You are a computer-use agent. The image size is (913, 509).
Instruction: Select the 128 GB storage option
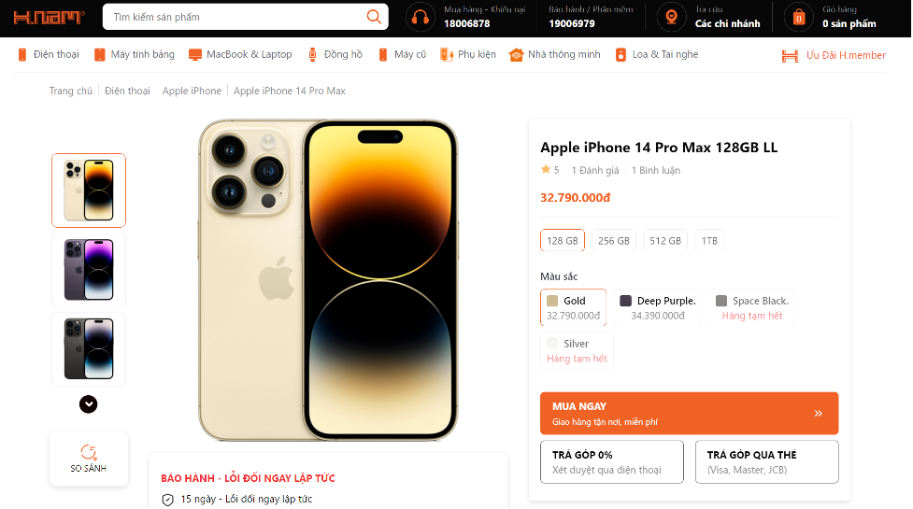point(563,240)
